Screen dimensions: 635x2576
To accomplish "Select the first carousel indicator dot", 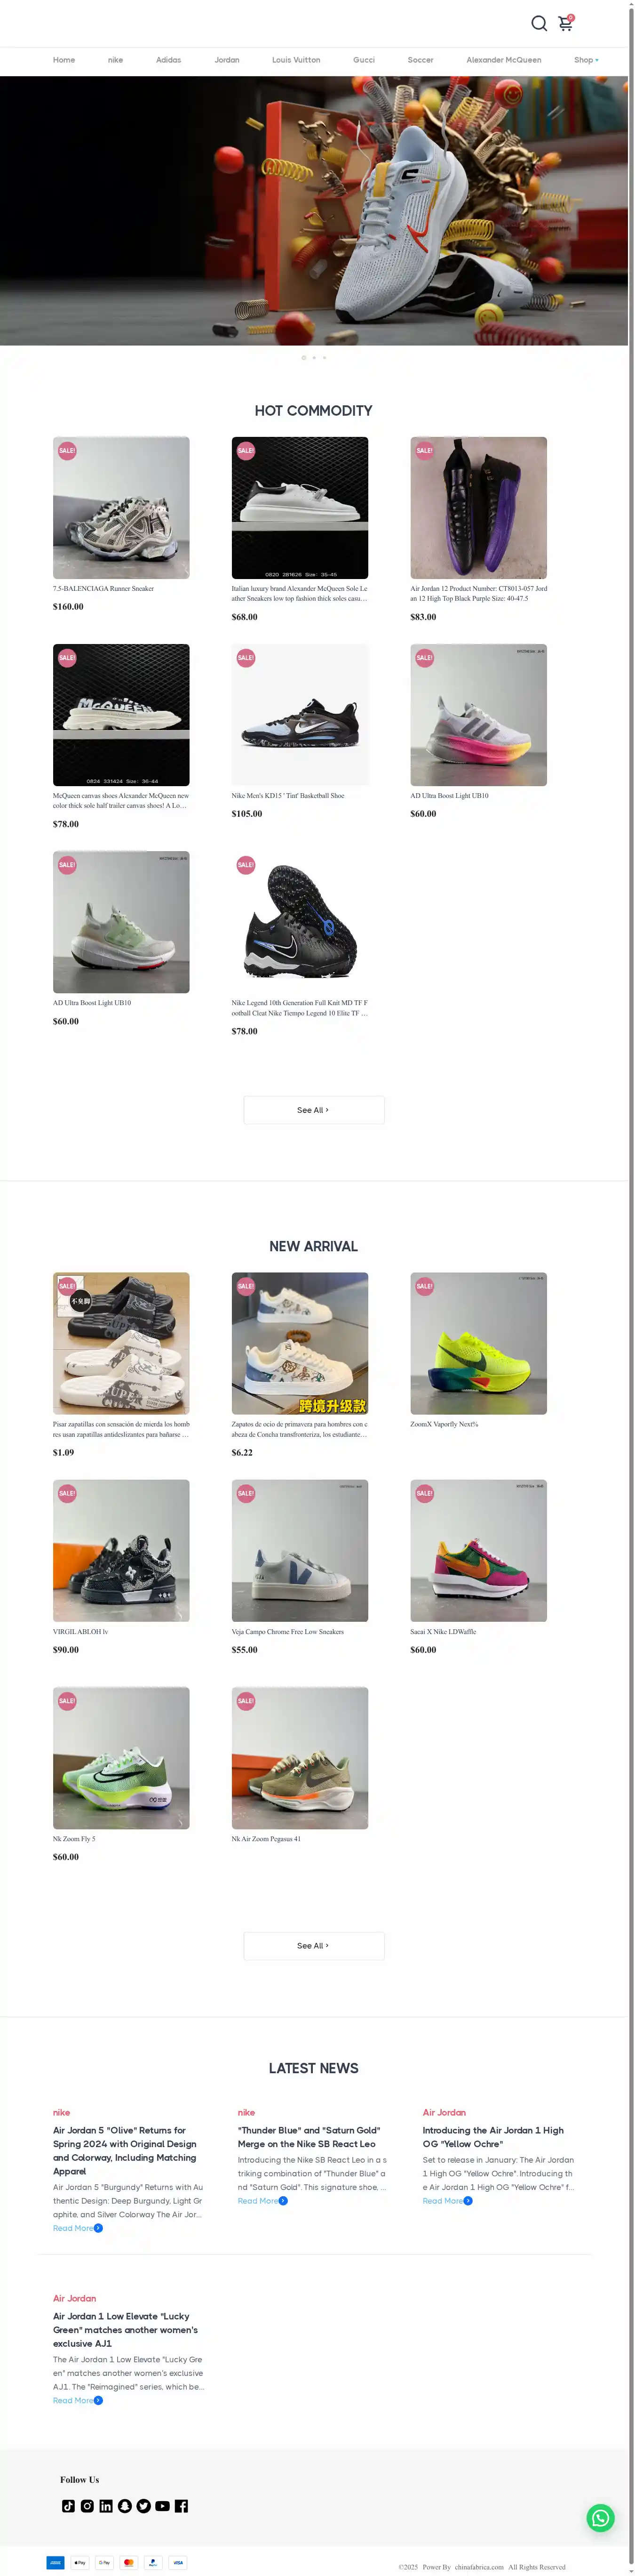I will (303, 357).
